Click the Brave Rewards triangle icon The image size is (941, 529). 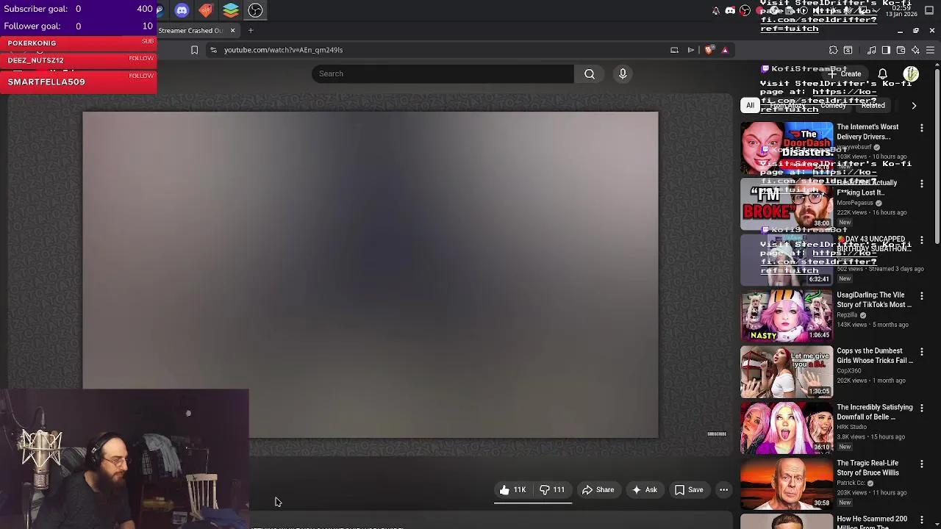coord(725,50)
